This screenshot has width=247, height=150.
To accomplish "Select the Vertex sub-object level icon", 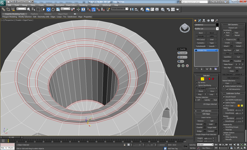I will click(199, 79).
